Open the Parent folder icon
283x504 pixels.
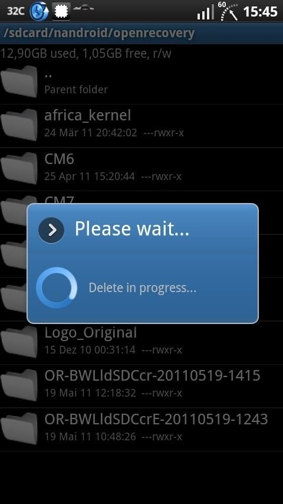click(x=19, y=81)
